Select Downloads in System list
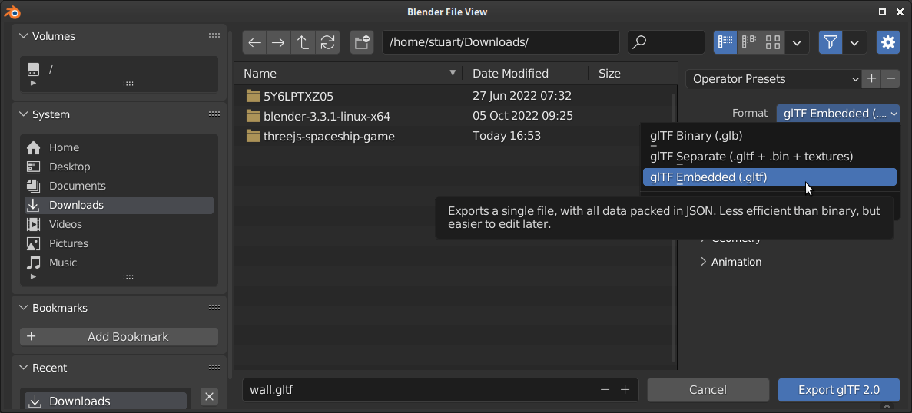912x413 pixels. click(x=118, y=205)
